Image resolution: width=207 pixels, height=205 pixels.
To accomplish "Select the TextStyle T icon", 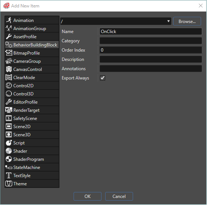I will 9,176.
